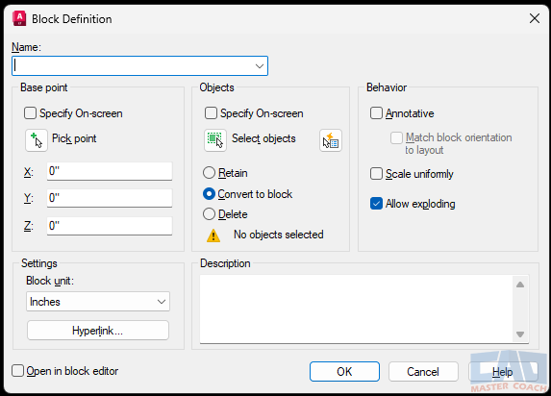The width and height of the screenshot is (551, 396).
Task: Close the Block Definition dialog
Action: [x=535, y=18]
